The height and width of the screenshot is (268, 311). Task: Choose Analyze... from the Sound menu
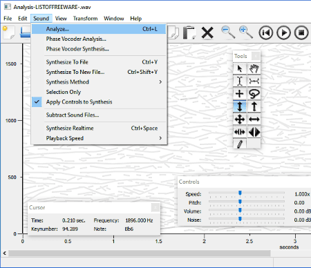[99, 29]
